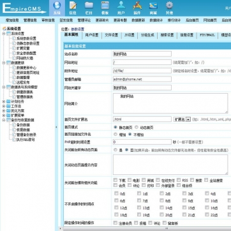
Task: Check the RSS module checkbox
Action: pyautogui.click(x=179, y=180)
